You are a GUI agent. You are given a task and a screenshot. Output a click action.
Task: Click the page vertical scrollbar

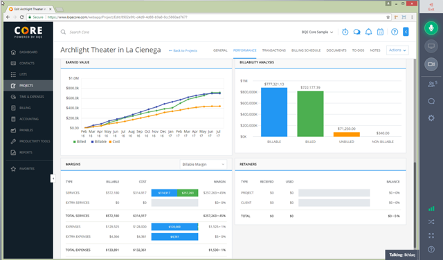click(x=415, y=205)
